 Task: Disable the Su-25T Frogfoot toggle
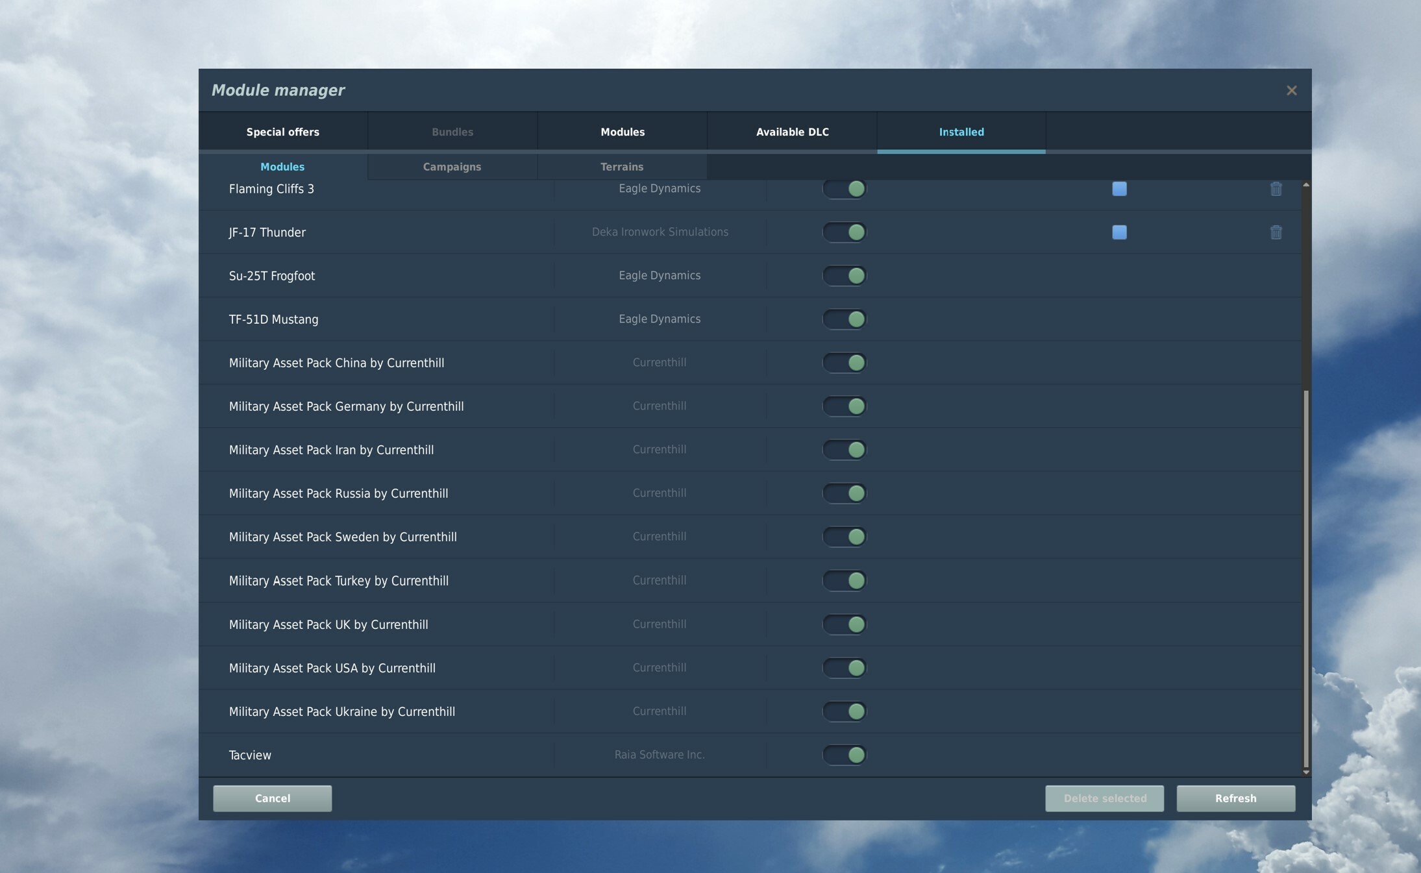845,276
